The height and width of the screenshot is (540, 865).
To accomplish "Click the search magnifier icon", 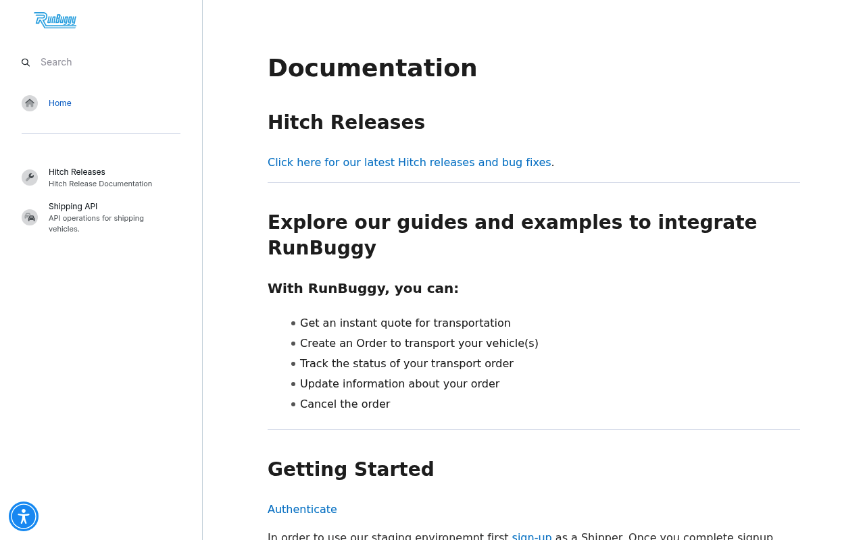I will tap(26, 62).
